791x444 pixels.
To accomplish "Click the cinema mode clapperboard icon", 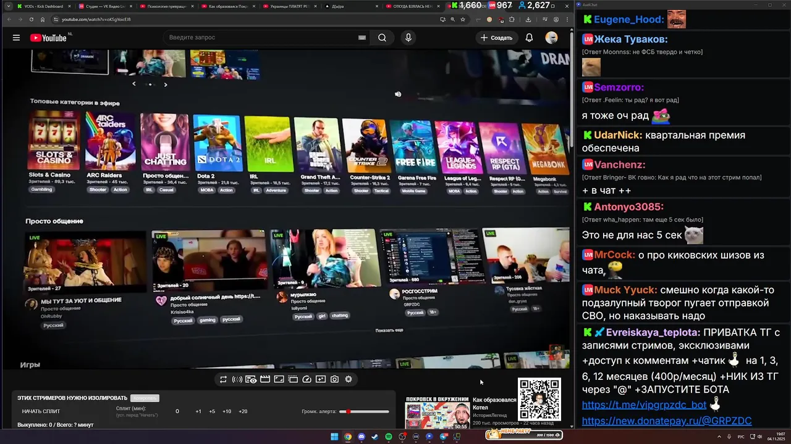I will [264, 379].
